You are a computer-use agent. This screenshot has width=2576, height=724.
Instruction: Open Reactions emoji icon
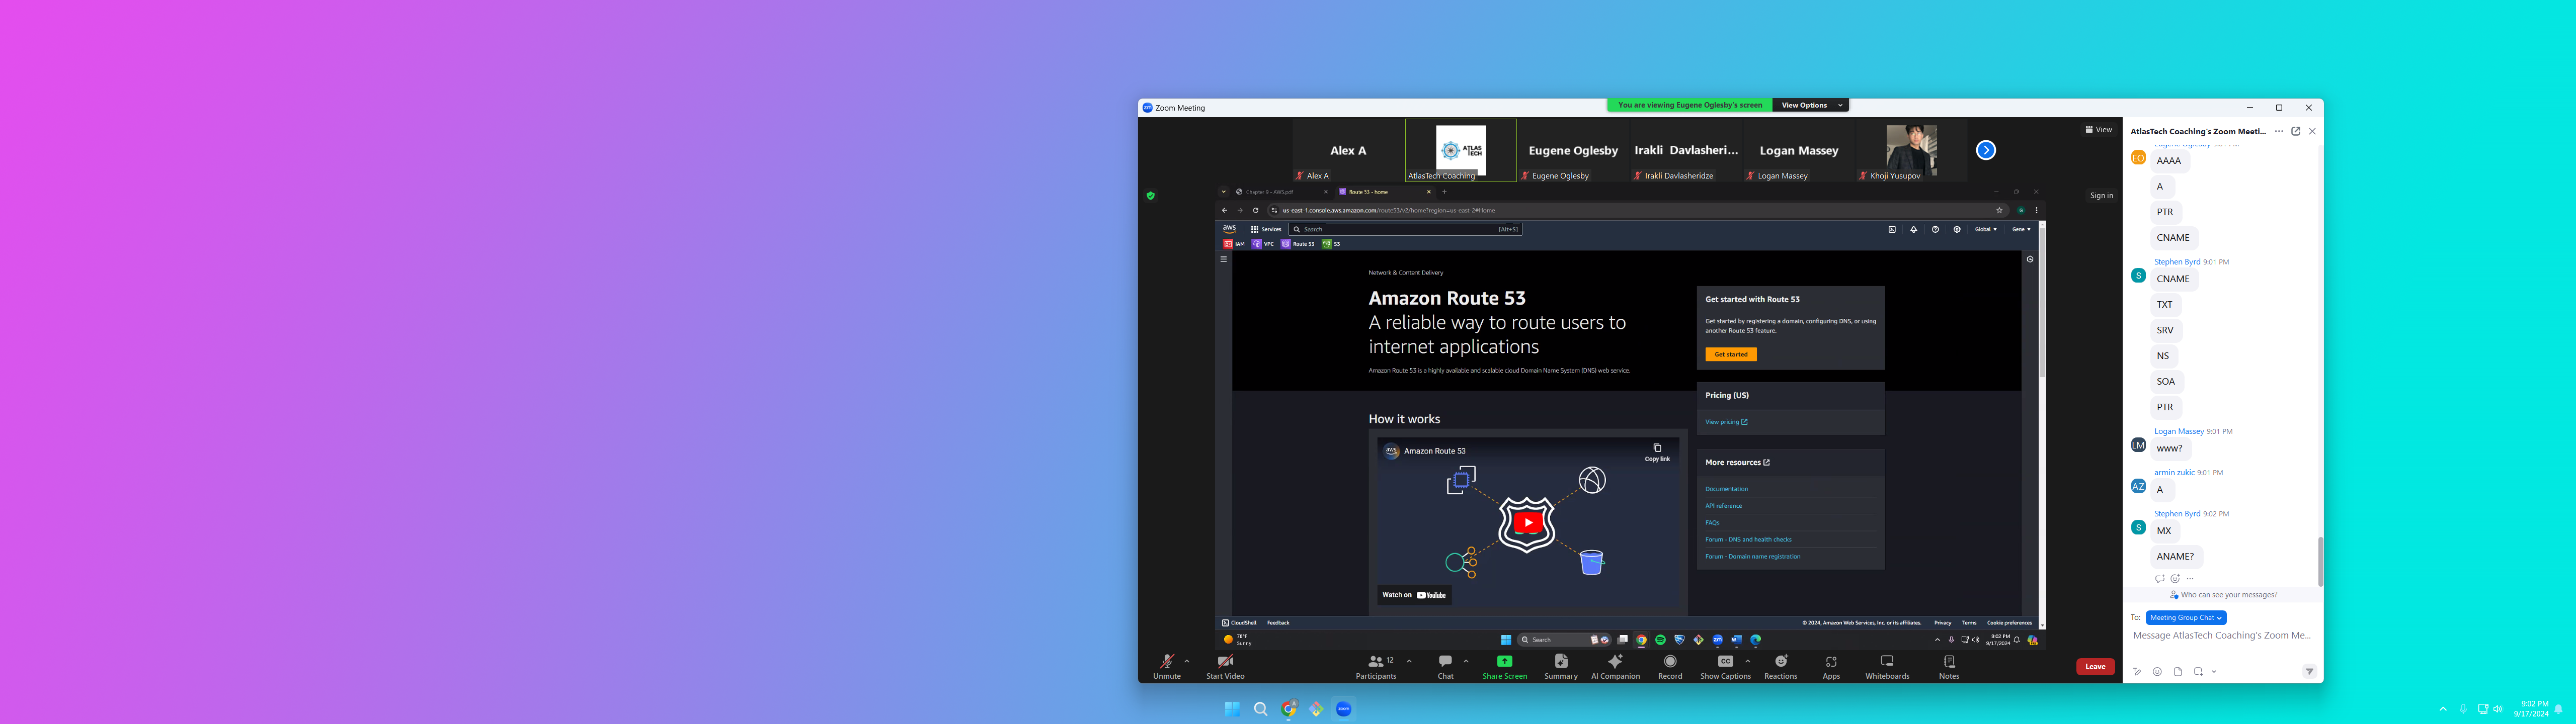pos(1780,662)
